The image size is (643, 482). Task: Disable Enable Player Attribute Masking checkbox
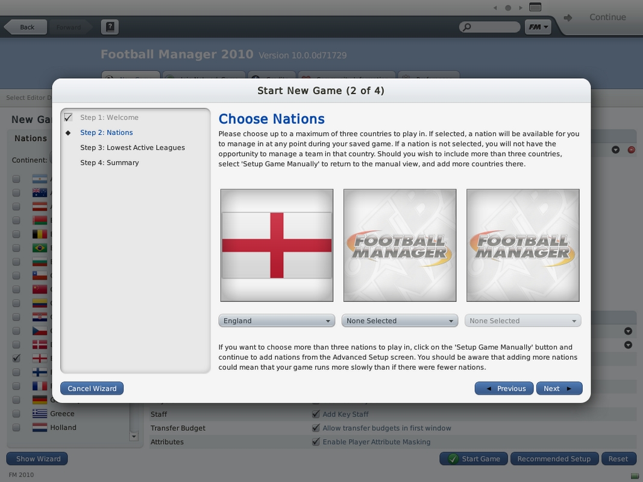click(x=316, y=442)
